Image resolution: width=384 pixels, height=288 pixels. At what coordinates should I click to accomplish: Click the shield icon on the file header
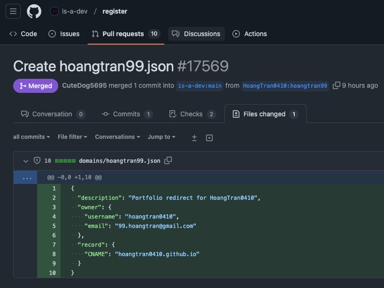pyautogui.click(x=37, y=160)
